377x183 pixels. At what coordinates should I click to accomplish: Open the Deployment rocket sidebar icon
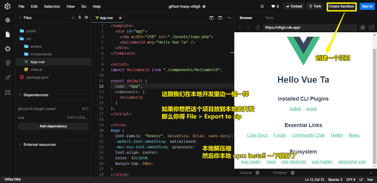click(8, 77)
